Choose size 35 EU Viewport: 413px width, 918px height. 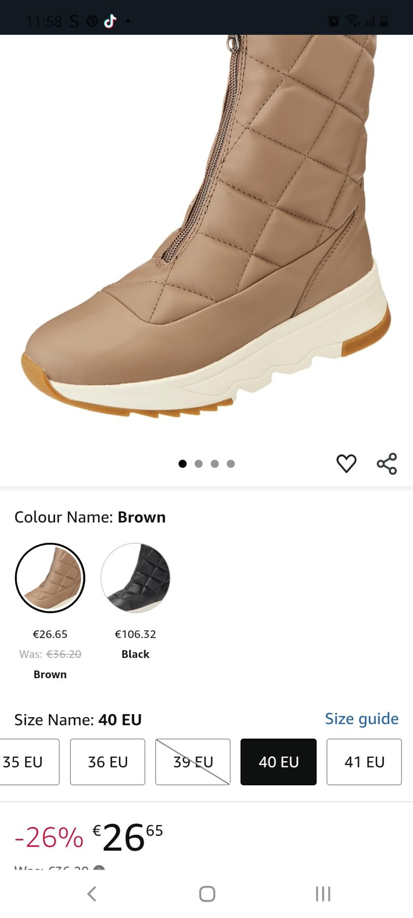tap(27, 762)
